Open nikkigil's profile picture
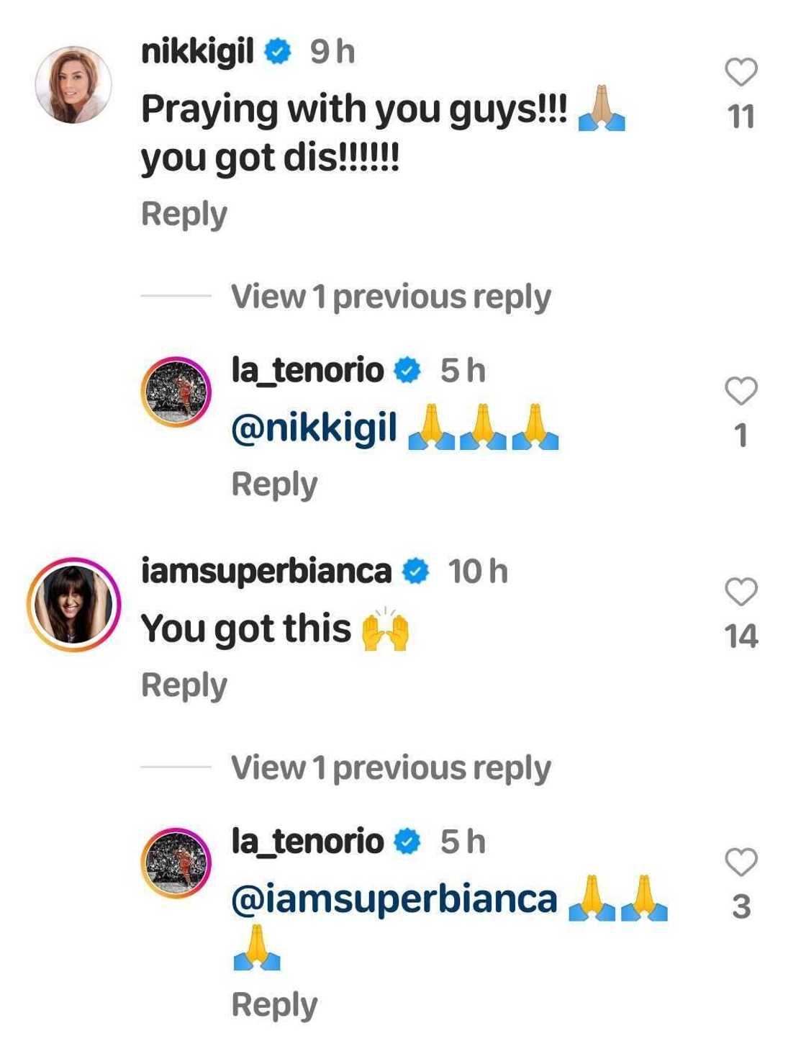 click(x=73, y=85)
